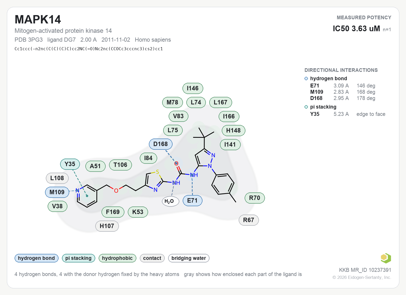
Task: Click the hydrogen bond legend circle marker
Action: click(306, 79)
